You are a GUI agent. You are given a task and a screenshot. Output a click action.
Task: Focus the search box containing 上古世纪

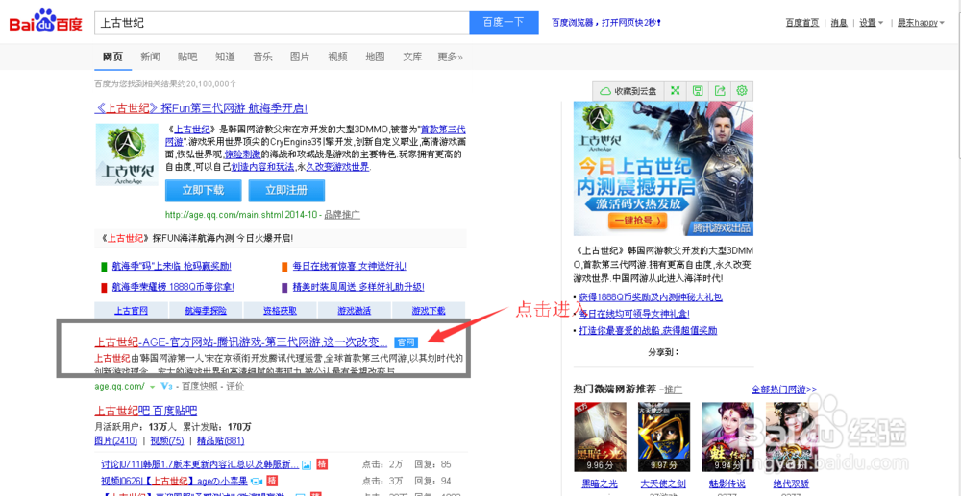(x=282, y=22)
